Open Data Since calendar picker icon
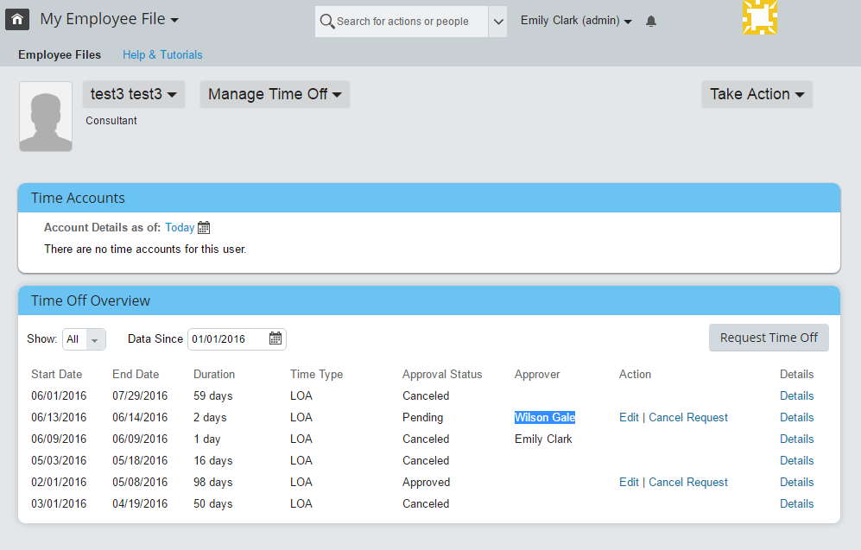This screenshot has width=861, height=550. (x=275, y=338)
